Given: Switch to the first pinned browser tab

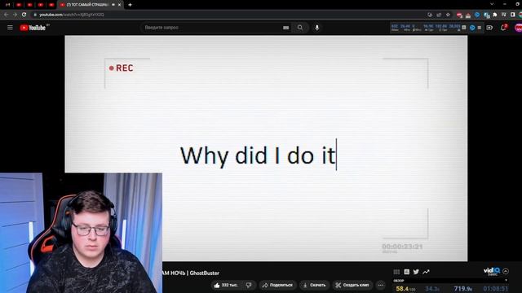Looking at the screenshot, I should point(7,5).
